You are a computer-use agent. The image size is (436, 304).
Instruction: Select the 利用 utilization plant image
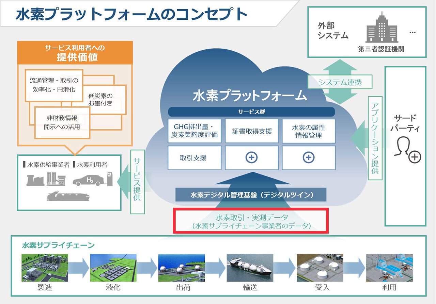pyautogui.click(x=389, y=268)
